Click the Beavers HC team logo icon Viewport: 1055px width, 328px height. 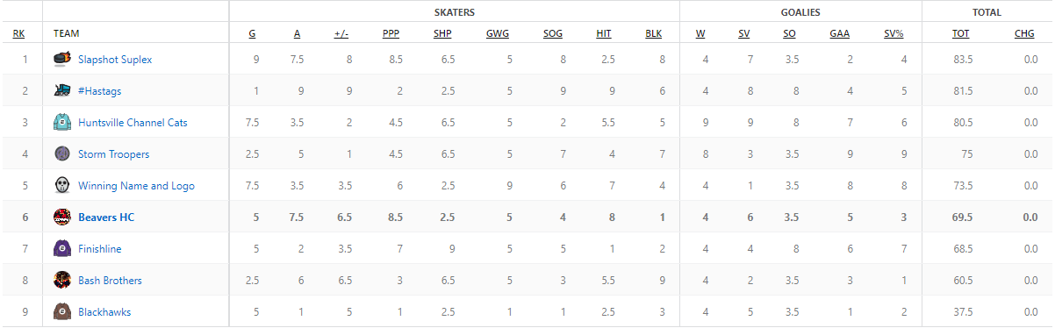click(x=61, y=217)
